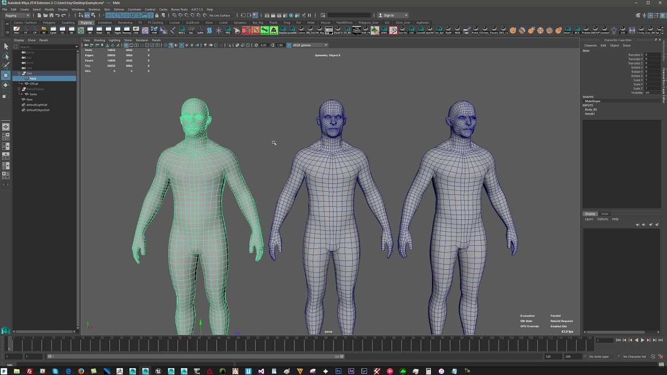Image resolution: width=667 pixels, height=375 pixels.
Task: Click the red MENU shelf button
Action: [246, 31]
